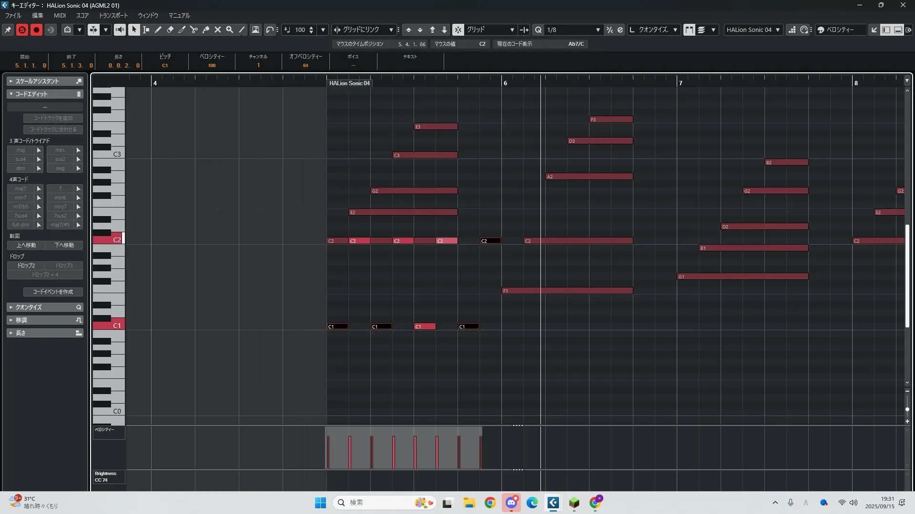Click the vertical zoom slider handle
The width and height of the screenshot is (915, 514).
pyautogui.click(x=907, y=409)
